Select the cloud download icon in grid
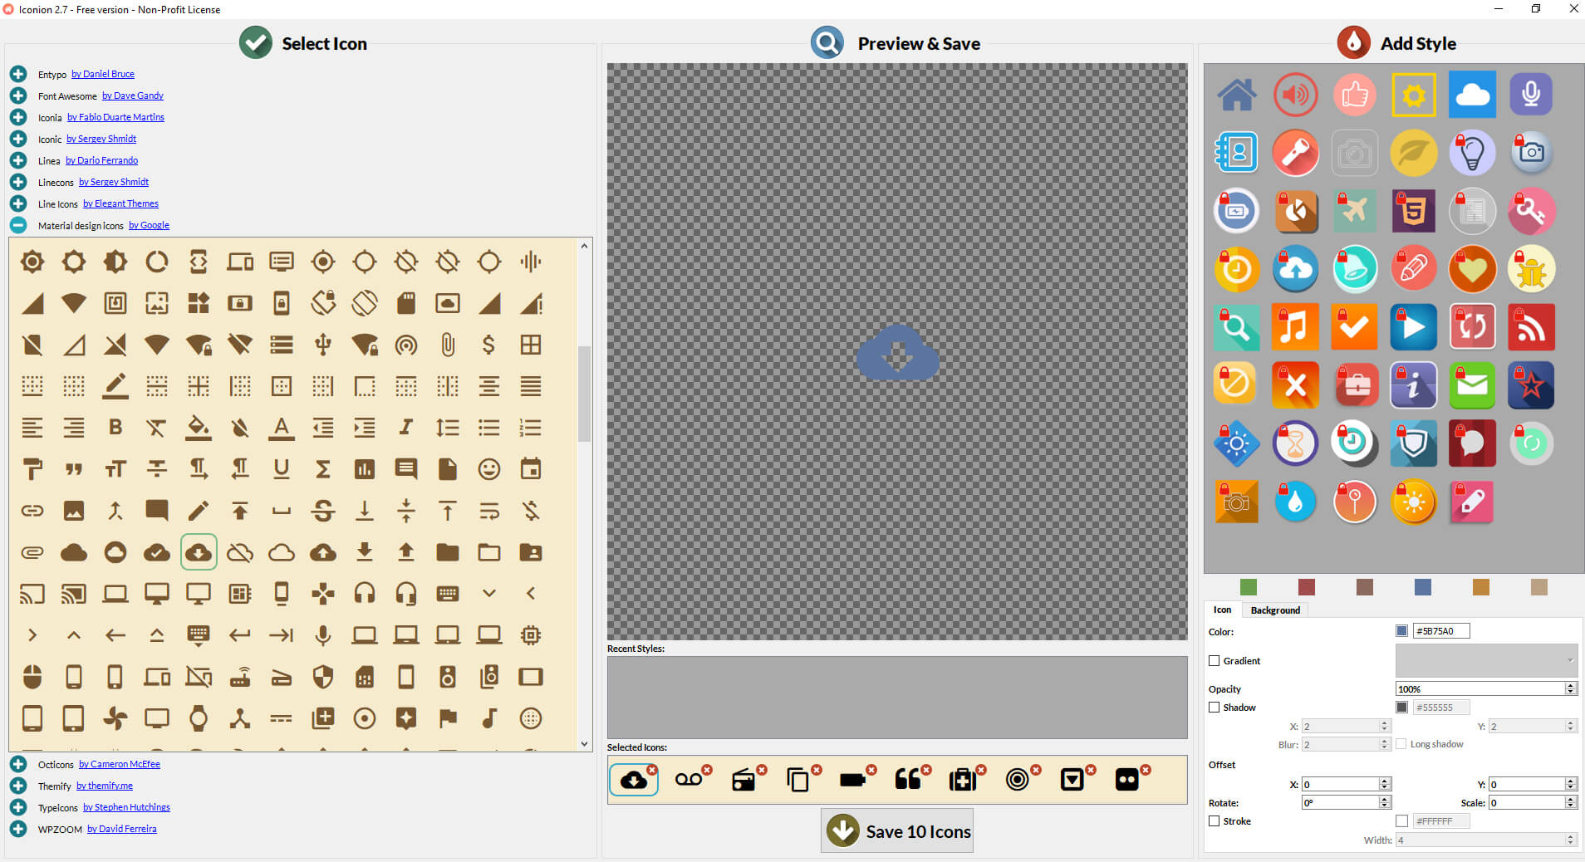1585x862 pixels. click(199, 552)
